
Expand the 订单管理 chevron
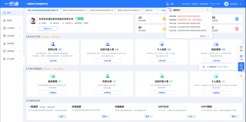[20, 28]
